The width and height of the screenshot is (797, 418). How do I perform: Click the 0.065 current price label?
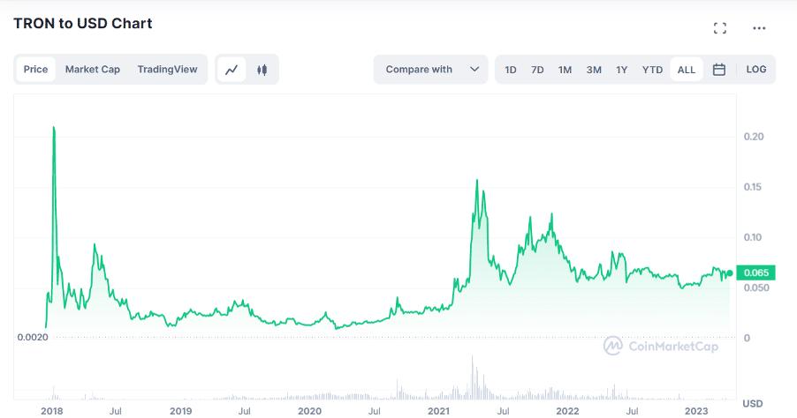tap(755, 272)
